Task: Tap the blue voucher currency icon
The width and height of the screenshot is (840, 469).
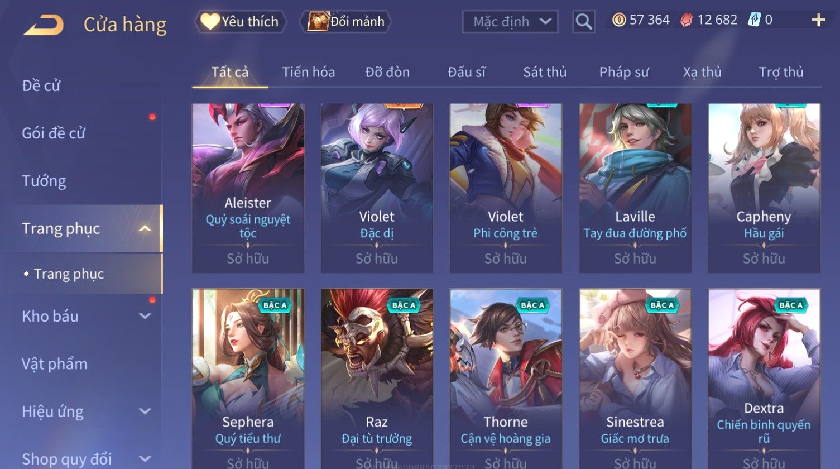Action: pos(755,20)
